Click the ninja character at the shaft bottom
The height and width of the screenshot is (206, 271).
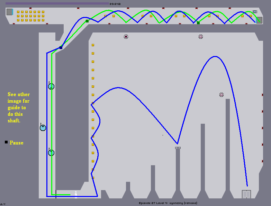click(76, 194)
